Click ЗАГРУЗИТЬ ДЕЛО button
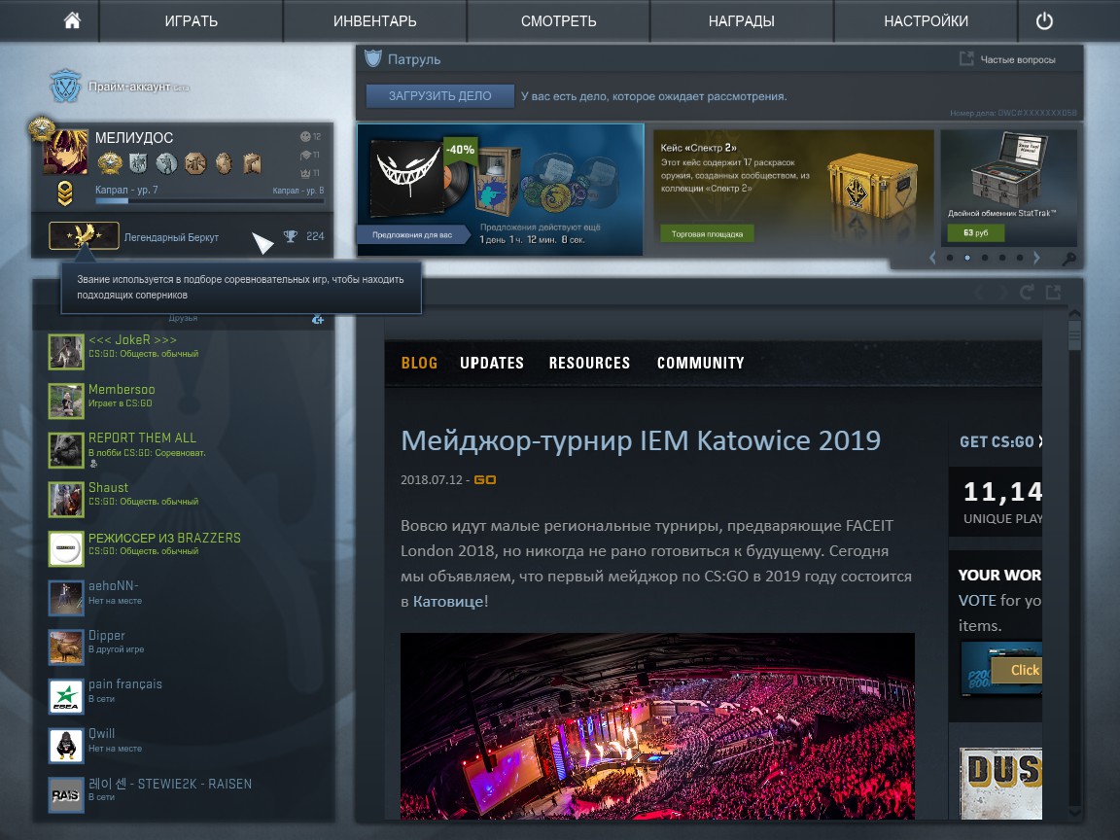 click(x=440, y=95)
